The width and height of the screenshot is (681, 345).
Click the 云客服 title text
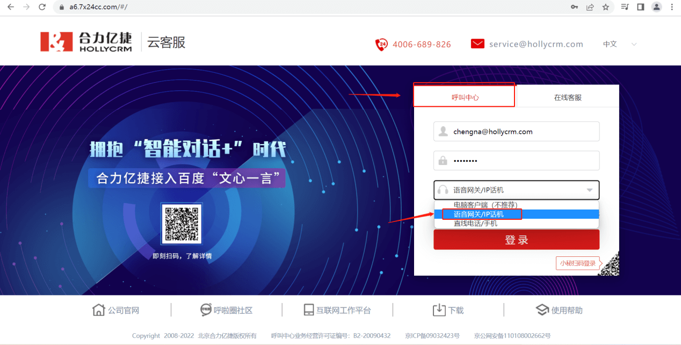[x=166, y=42]
